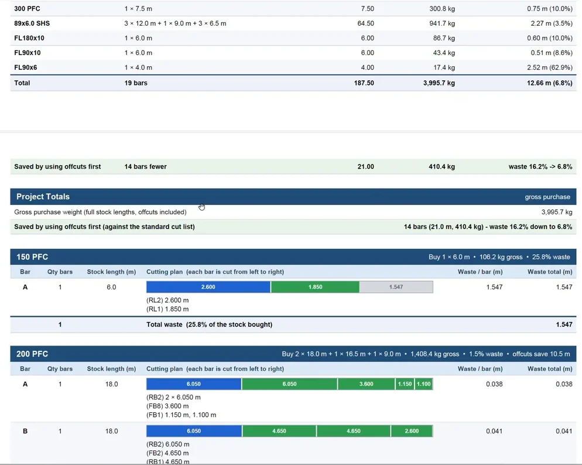Select the 'Buy 1 × 6.0 m' summary in 150 PFC header

point(449,257)
